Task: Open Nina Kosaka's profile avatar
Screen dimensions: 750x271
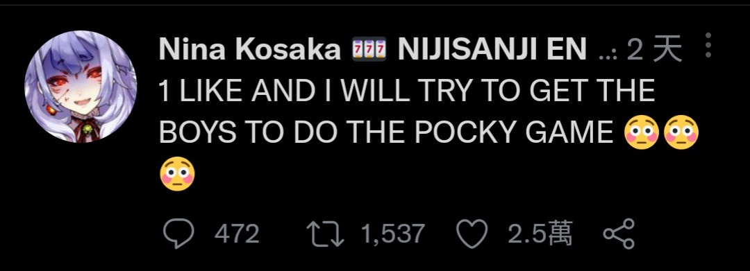Action: (x=81, y=87)
